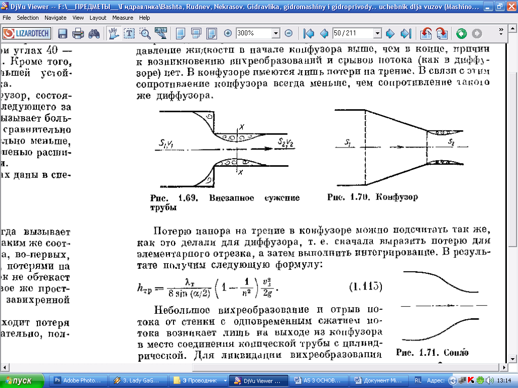Click horizontal scrollbar left arrow
Image resolution: width=518 pixels, height=388 pixels.
pyautogui.click(x=5, y=367)
